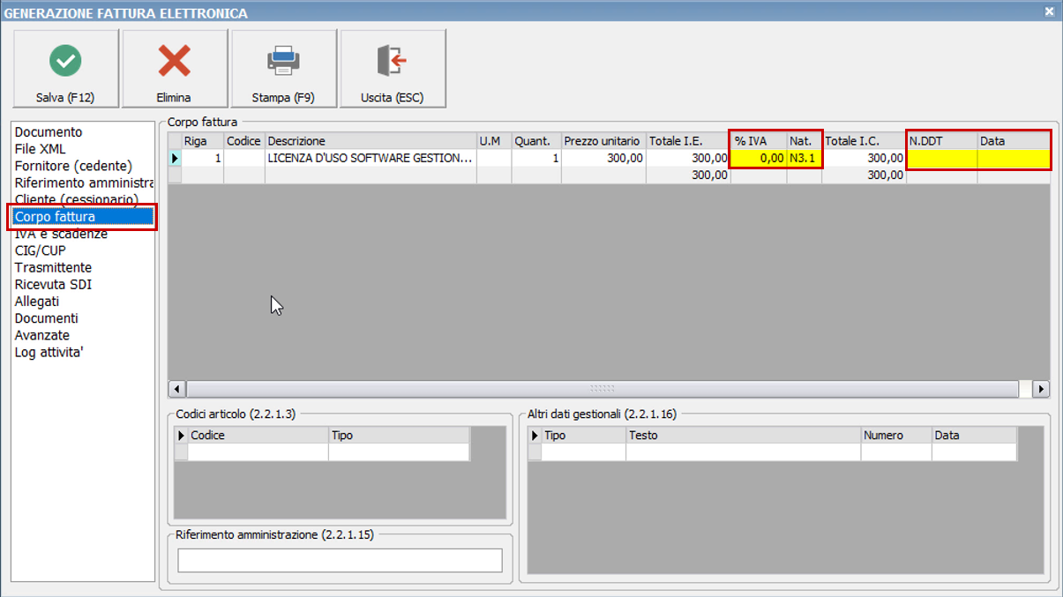Click the Riferimento amministrazione (2.2.1.15) input field
Screen dimensions: 1063x597
click(340, 560)
